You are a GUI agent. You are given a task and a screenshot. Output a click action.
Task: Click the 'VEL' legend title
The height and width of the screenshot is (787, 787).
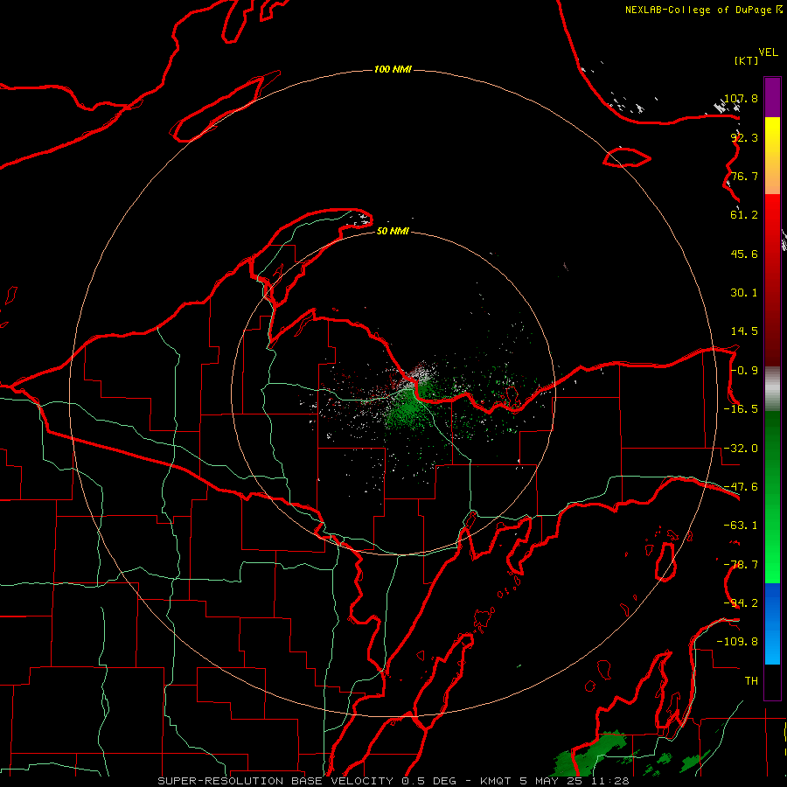point(768,52)
